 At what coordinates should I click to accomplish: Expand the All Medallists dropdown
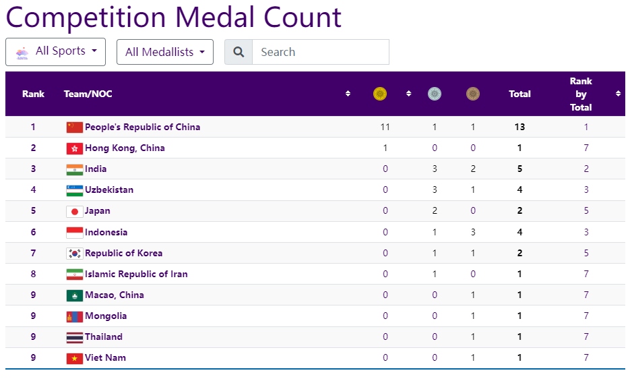(x=165, y=52)
